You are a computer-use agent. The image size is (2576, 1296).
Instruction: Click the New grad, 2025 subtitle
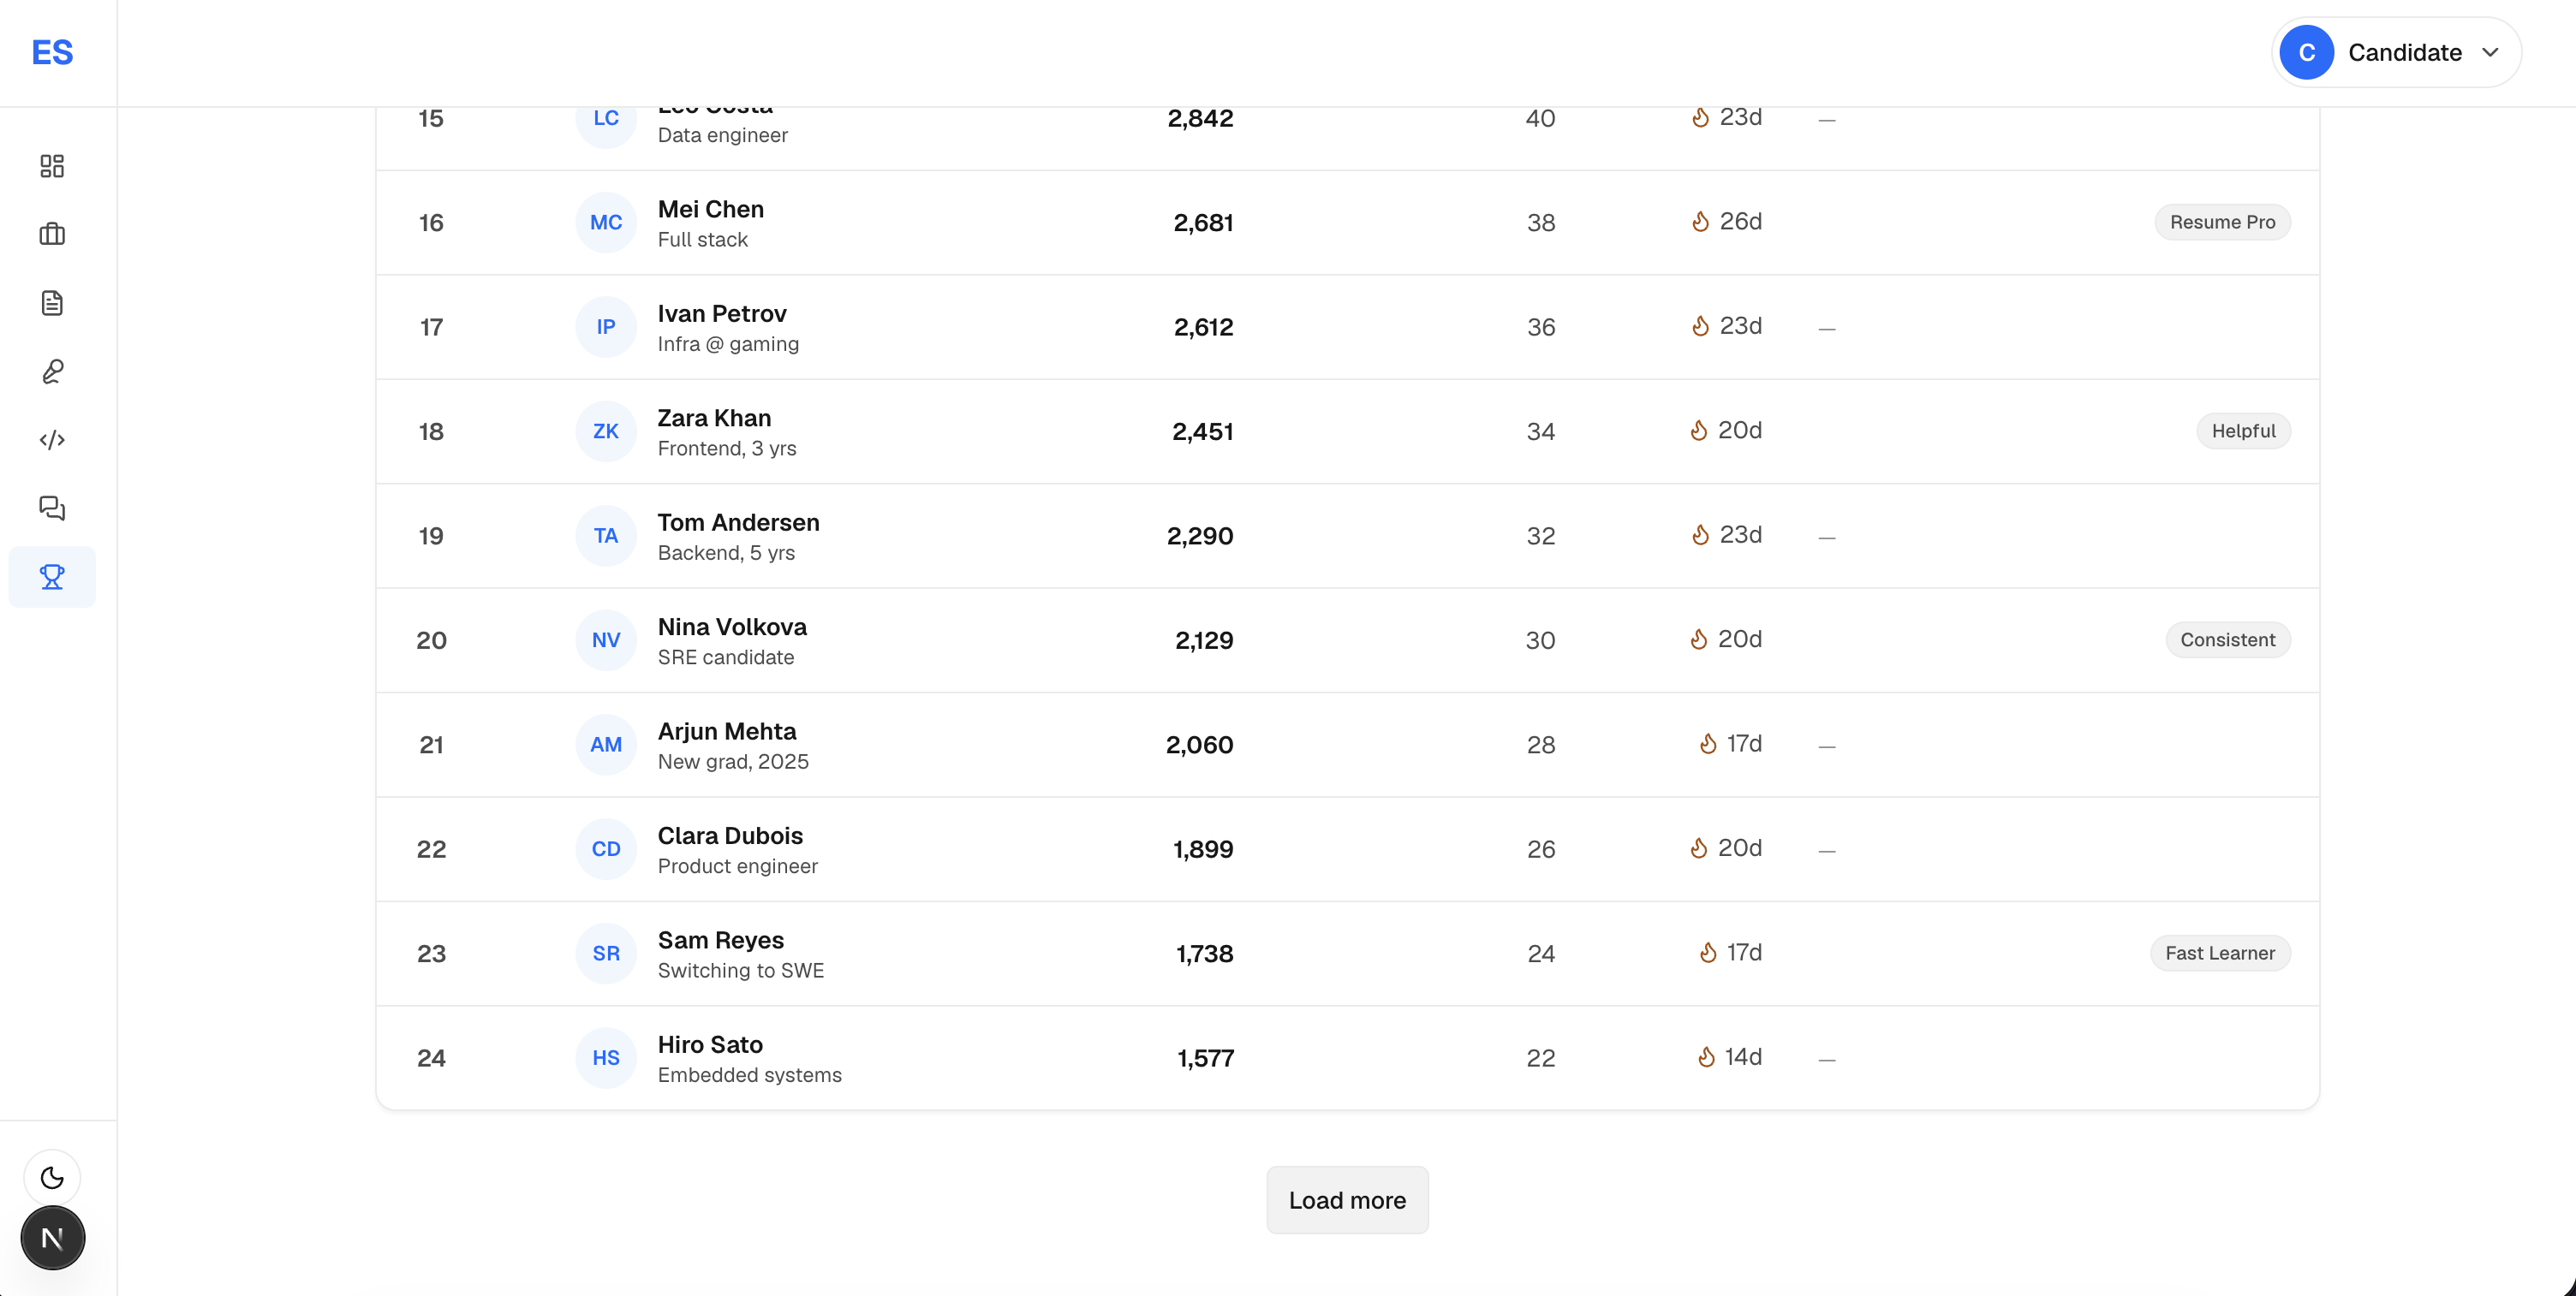point(733,761)
